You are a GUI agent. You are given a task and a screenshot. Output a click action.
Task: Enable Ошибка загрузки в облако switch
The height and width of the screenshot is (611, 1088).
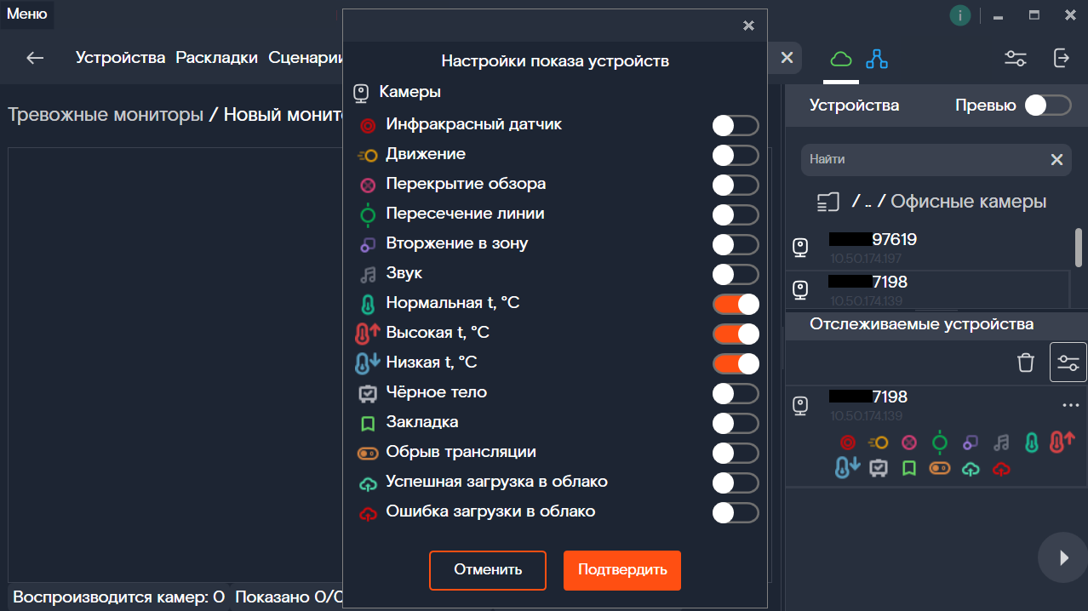click(x=736, y=513)
